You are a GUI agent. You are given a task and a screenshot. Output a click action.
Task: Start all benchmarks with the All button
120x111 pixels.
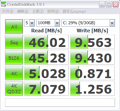point(14,26)
